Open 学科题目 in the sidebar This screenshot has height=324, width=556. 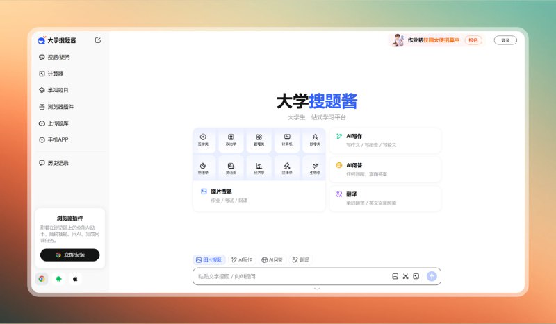pyautogui.click(x=54, y=90)
